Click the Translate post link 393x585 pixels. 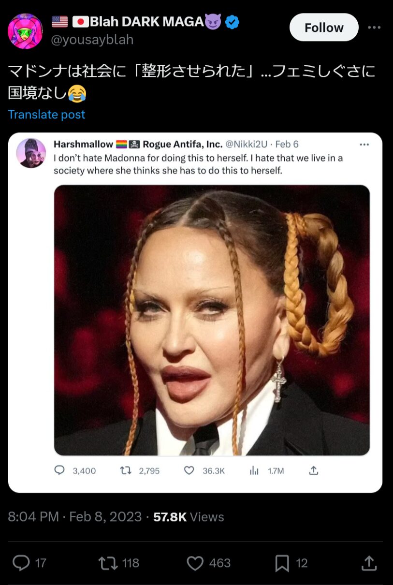46,115
